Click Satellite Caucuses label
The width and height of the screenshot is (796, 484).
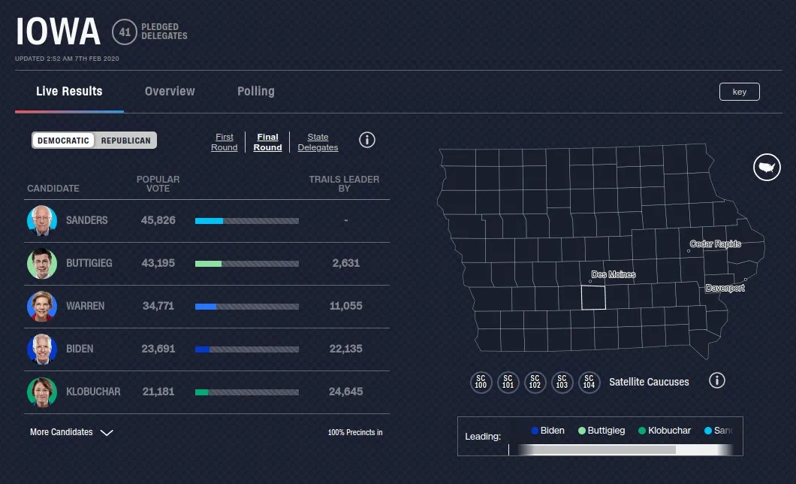click(x=649, y=382)
